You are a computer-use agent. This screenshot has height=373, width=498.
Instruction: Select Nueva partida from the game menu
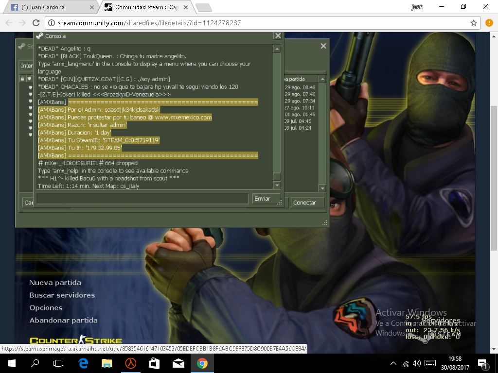tap(55, 283)
